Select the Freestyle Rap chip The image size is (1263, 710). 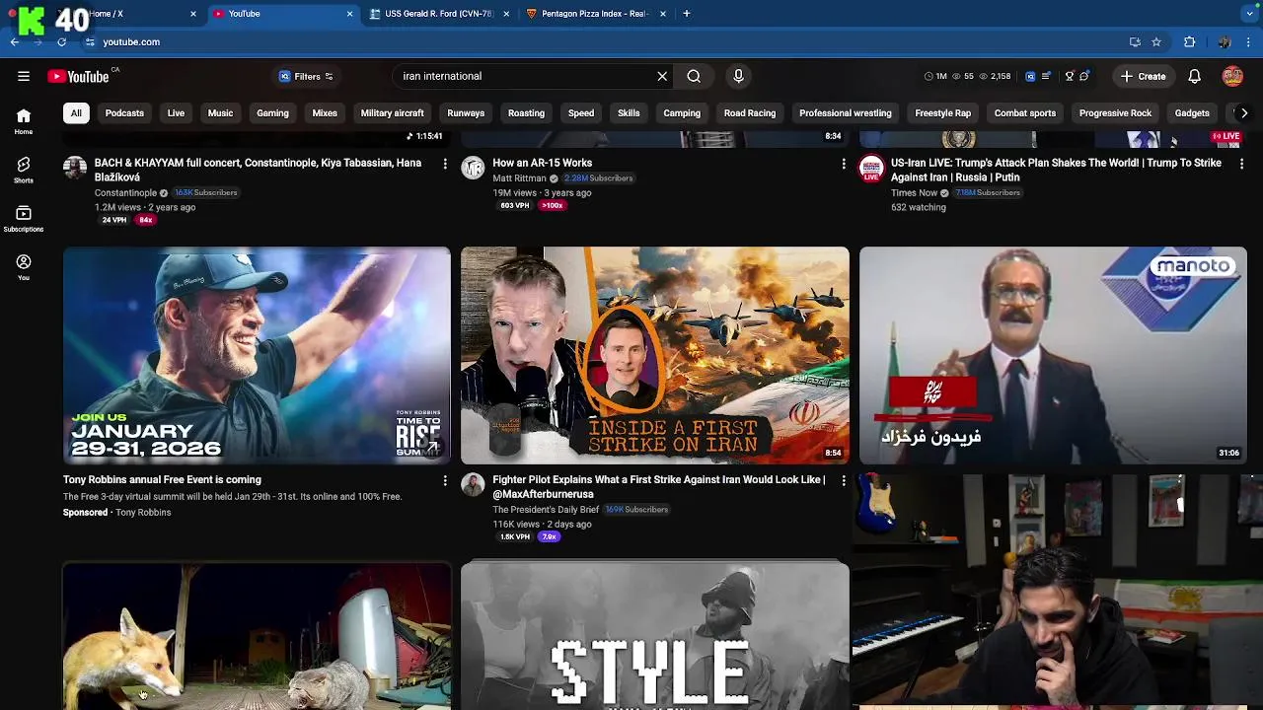coord(942,113)
